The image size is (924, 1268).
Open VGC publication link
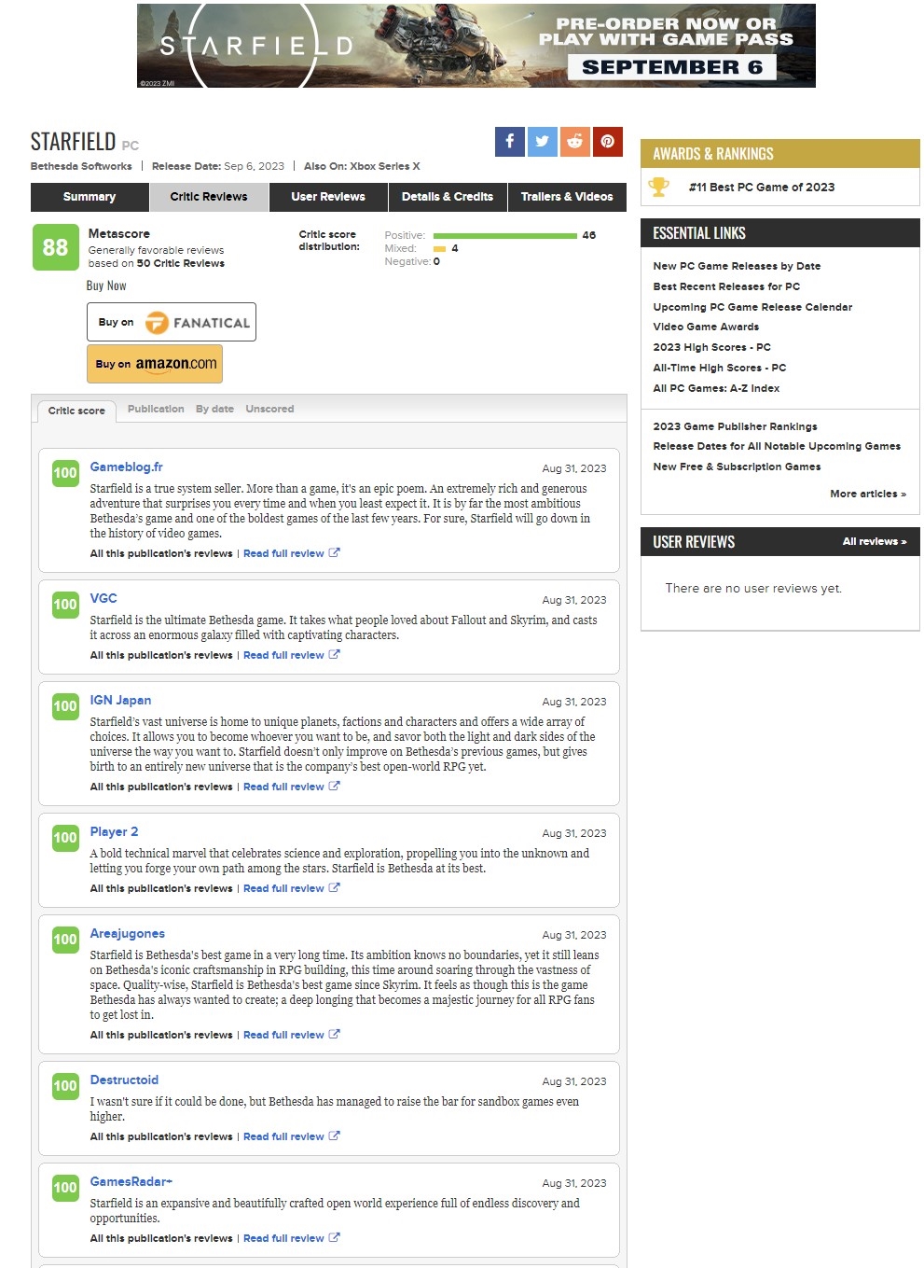coord(103,598)
